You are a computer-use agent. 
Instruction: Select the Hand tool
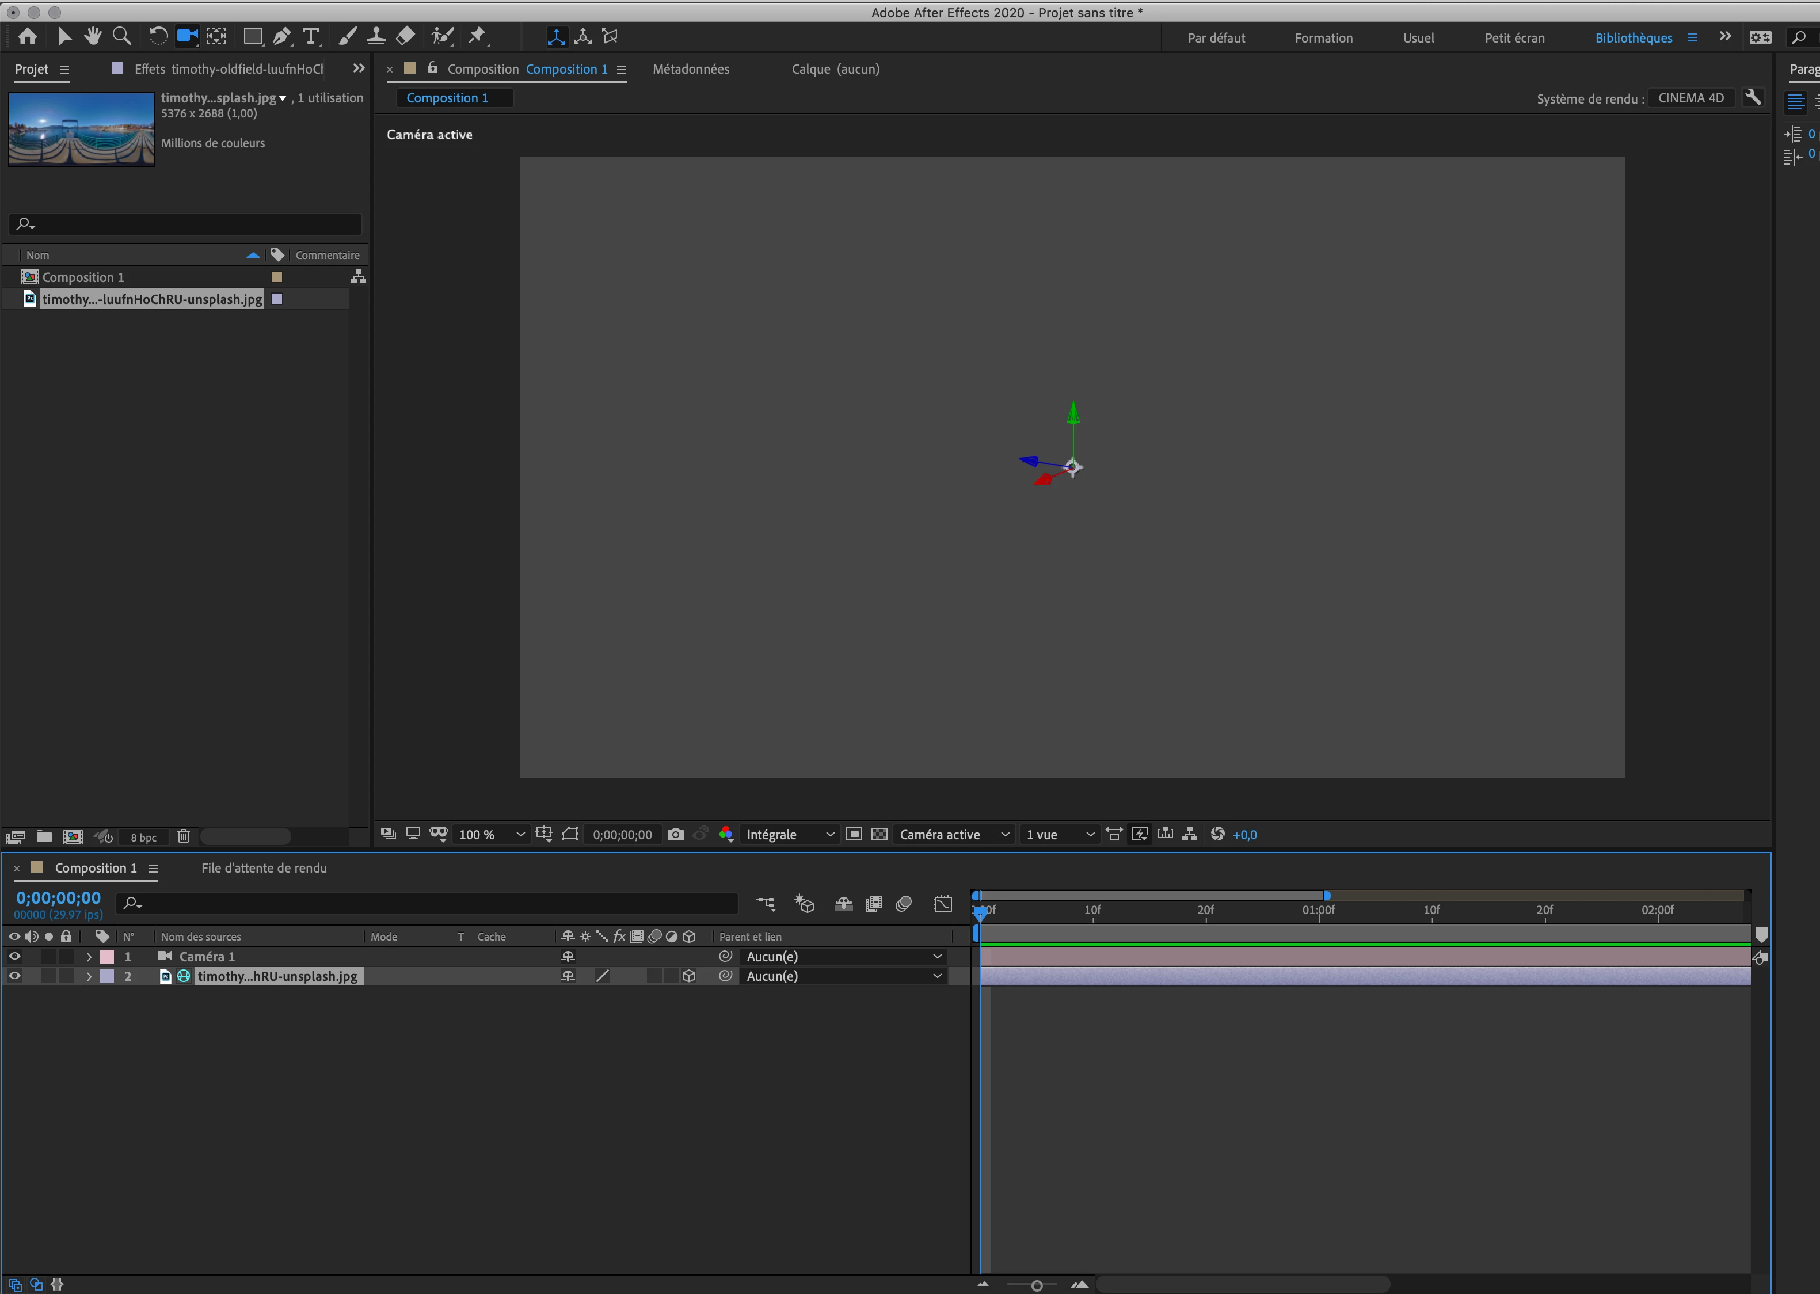(x=93, y=36)
